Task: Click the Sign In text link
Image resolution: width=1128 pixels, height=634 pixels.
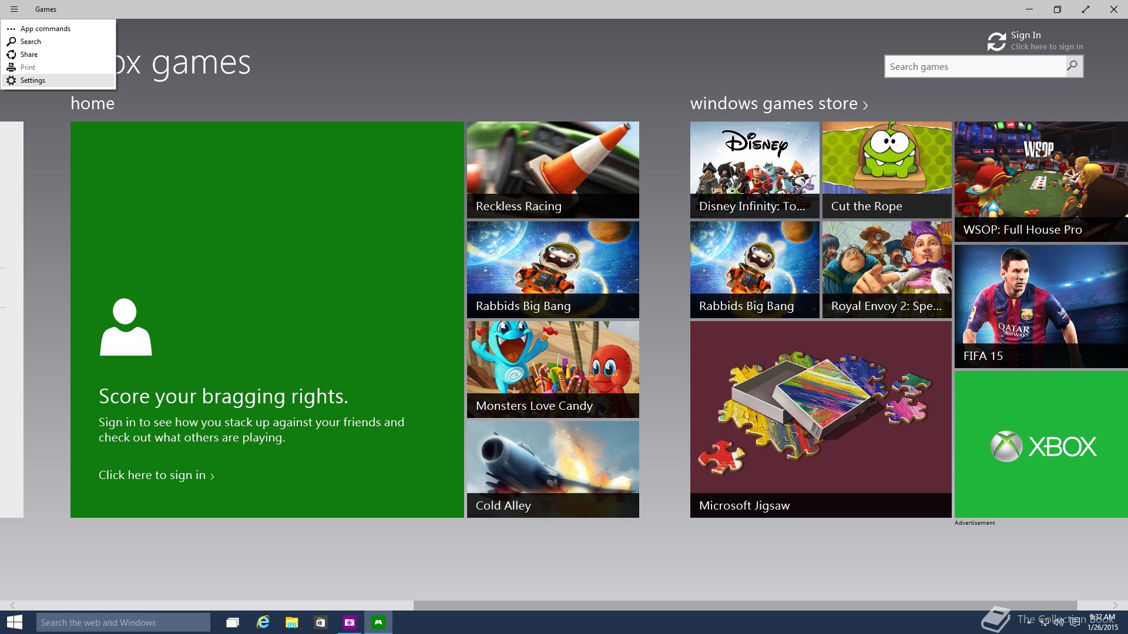Action: pyautogui.click(x=1026, y=35)
